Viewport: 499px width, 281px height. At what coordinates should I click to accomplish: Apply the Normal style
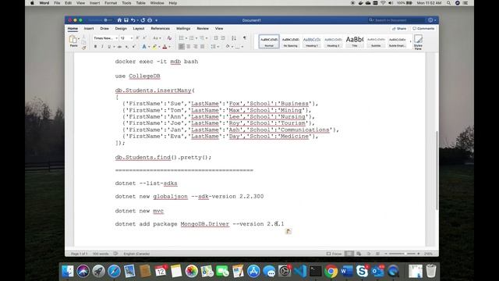269,41
